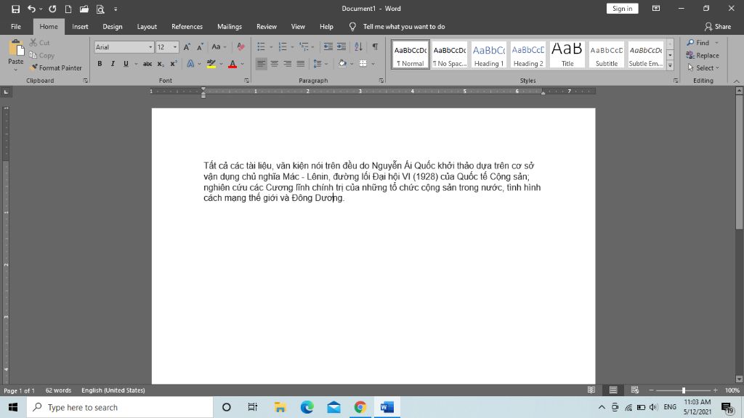Switch to the Layout tab
This screenshot has height=418, width=744.
147,27
